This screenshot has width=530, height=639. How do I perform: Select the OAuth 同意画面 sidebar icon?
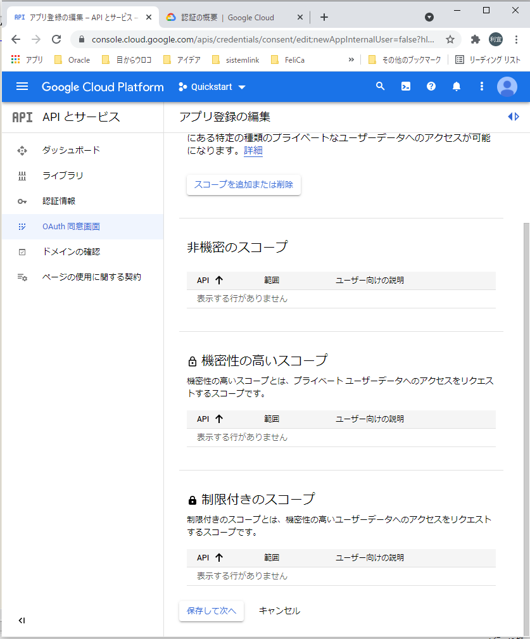click(x=22, y=226)
